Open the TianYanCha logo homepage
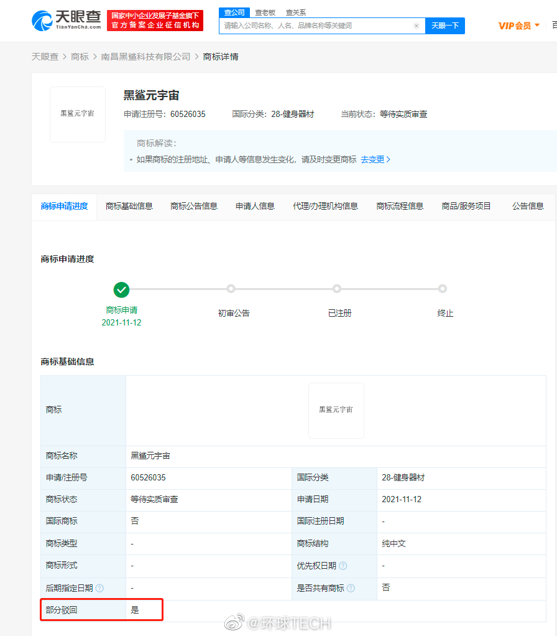557x636 pixels. point(67,21)
